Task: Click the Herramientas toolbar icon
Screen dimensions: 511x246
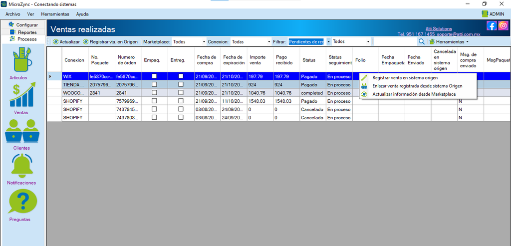Action: [432, 42]
